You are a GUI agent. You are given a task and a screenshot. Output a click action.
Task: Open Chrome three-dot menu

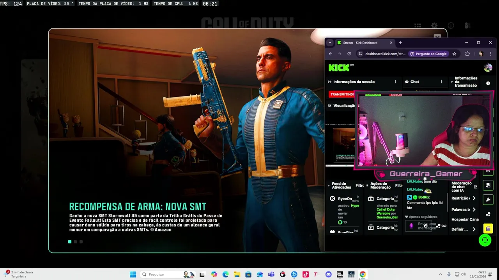tap(490, 54)
